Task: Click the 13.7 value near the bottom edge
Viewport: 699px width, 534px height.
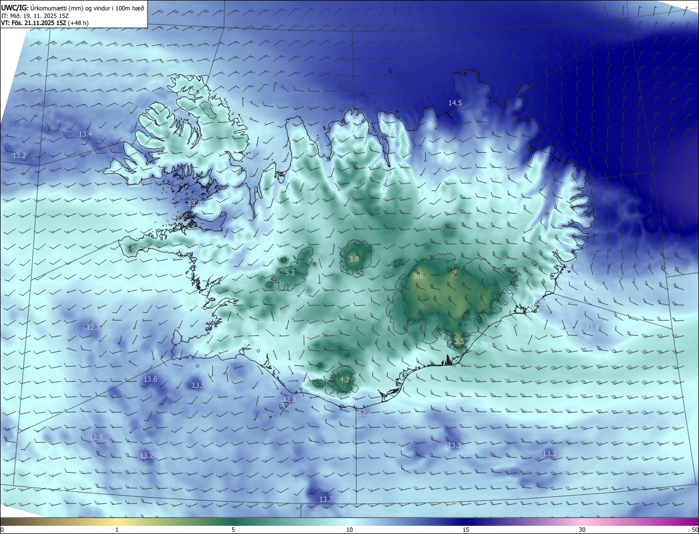Action: [x=325, y=499]
